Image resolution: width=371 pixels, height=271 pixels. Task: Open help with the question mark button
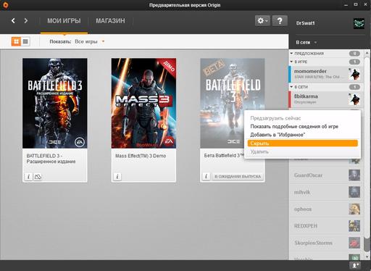(x=280, y=21)
